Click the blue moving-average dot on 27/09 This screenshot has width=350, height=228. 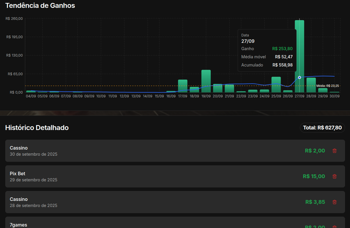299,77
